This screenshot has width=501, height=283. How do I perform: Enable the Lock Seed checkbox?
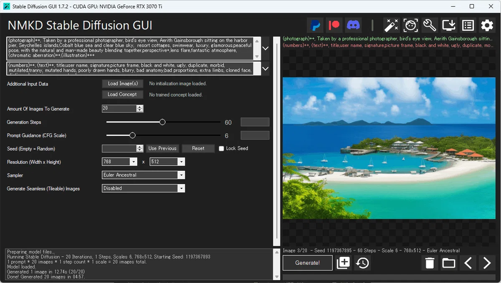click(221, 149)
